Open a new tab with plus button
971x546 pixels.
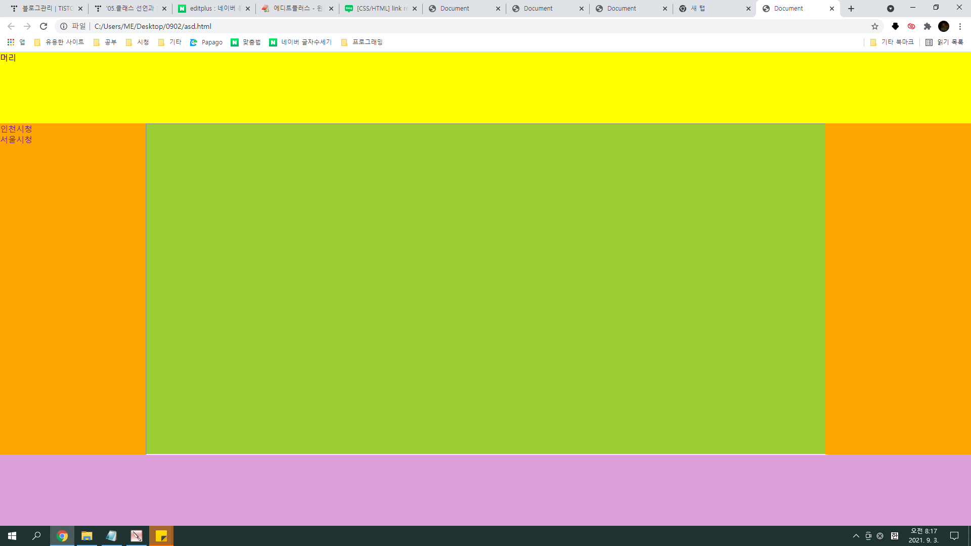pyautogui.click(x=851, y=9)
